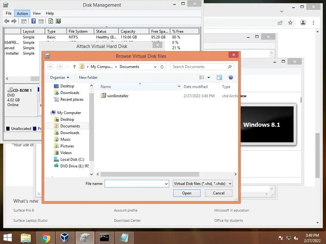The height and width of the screenshot is (244, 326).
Task: Open Google Chrome from the taskbar
Action: 46,238
